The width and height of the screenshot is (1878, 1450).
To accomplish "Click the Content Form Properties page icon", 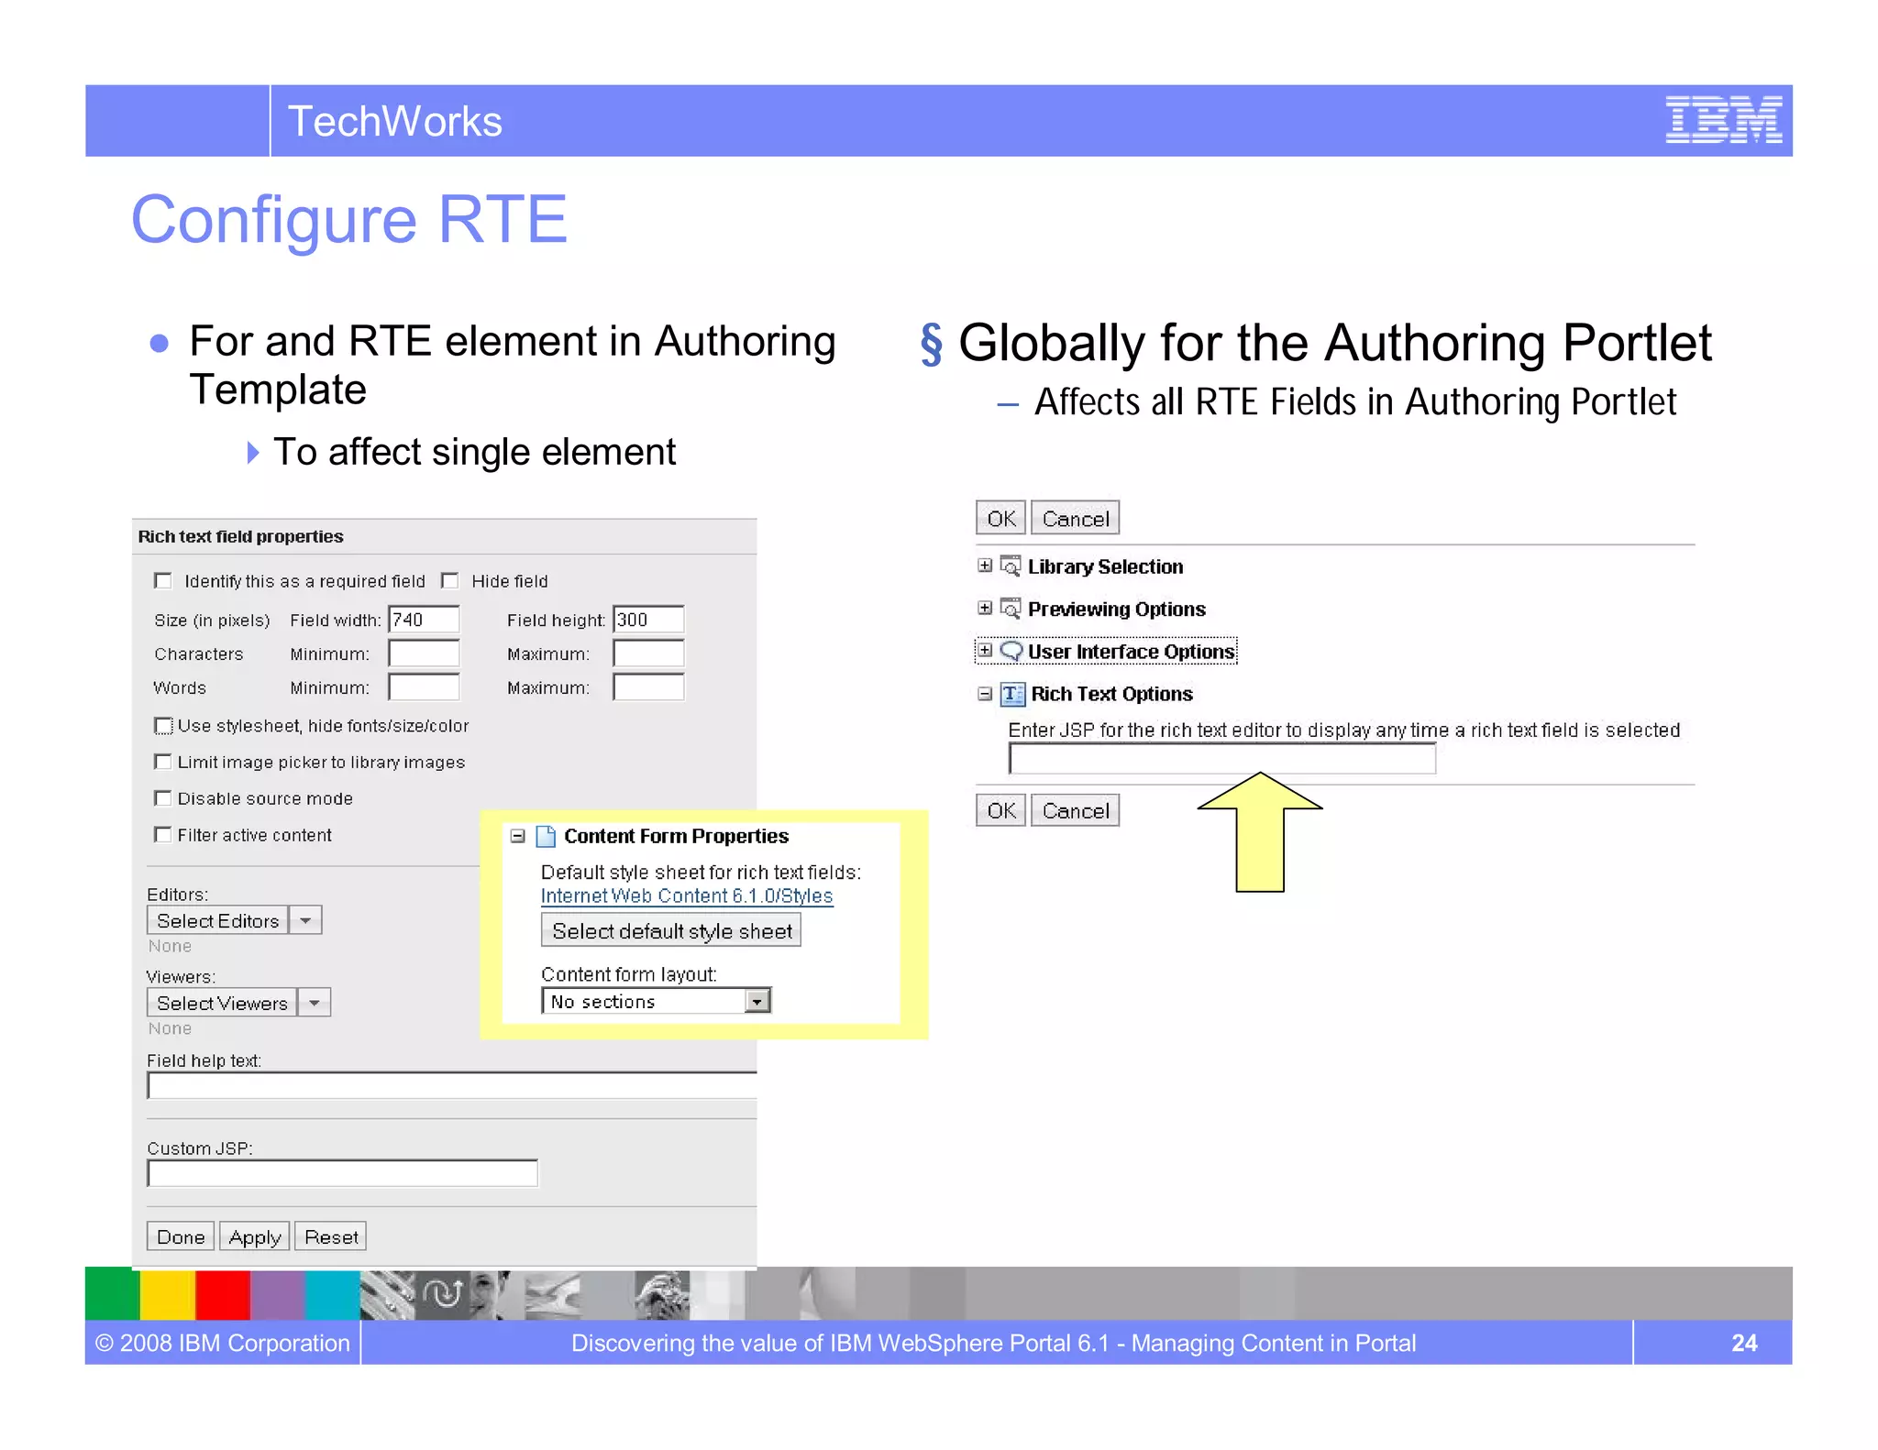I will click(546, 835).
